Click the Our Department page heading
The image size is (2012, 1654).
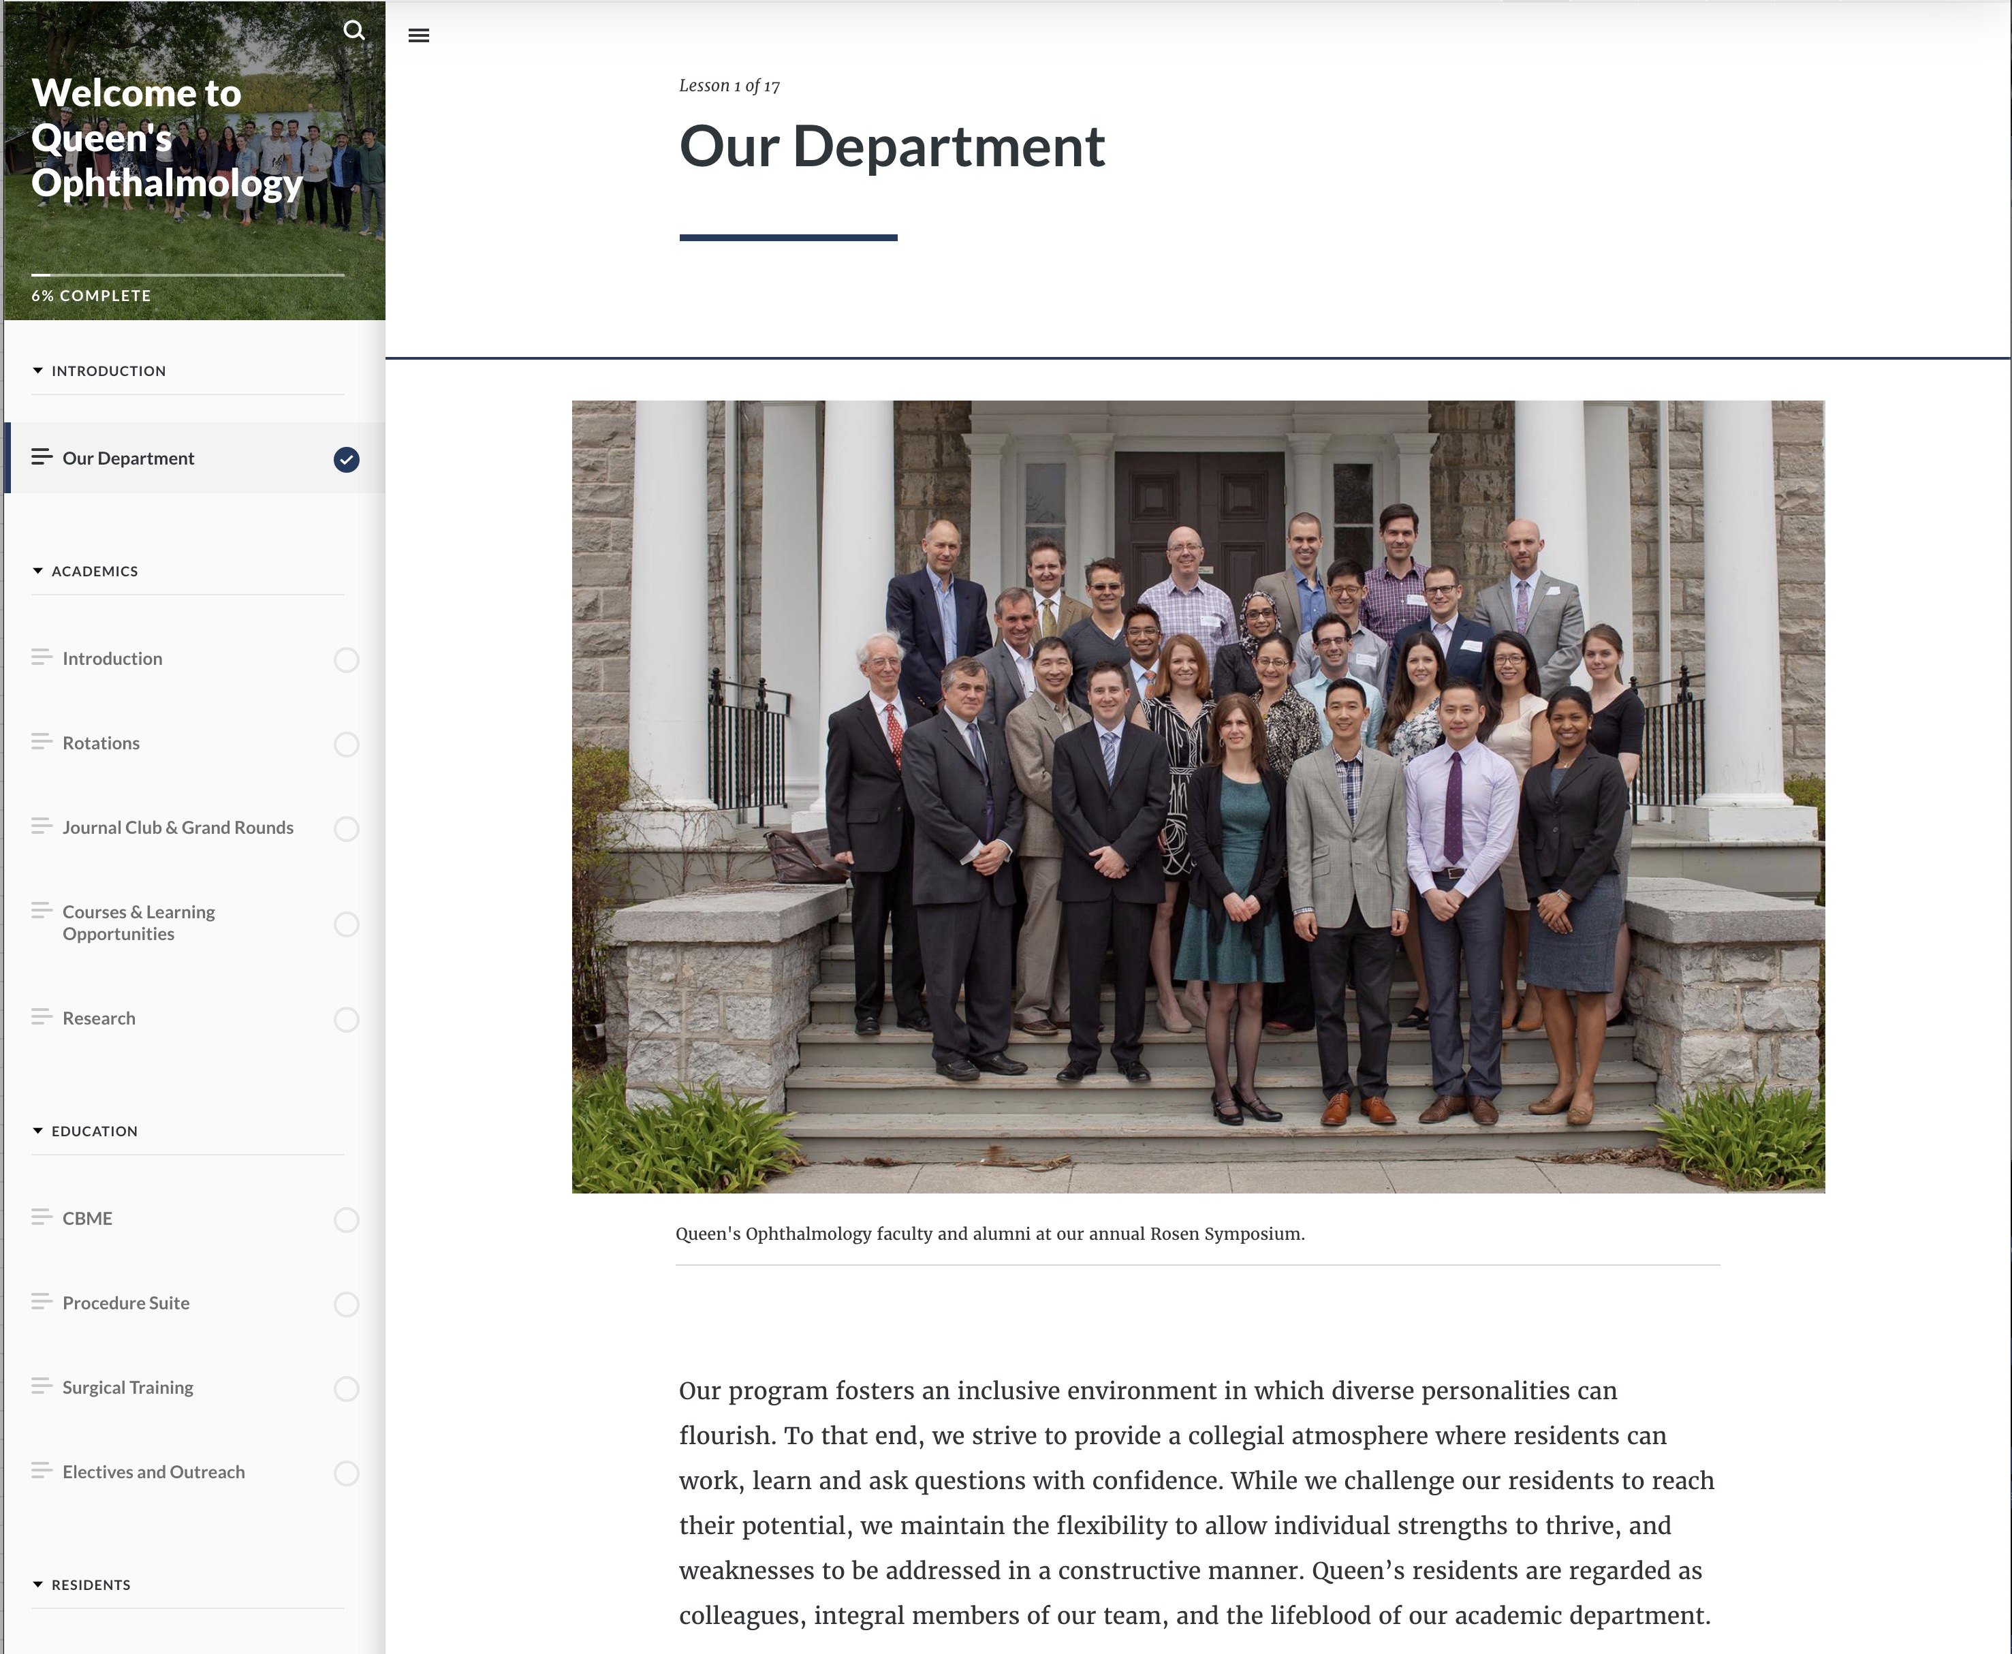click(892, 146)
